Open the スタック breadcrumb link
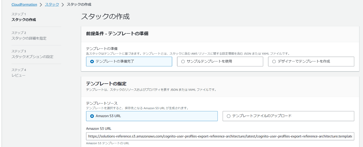 (x=52, y=4)
